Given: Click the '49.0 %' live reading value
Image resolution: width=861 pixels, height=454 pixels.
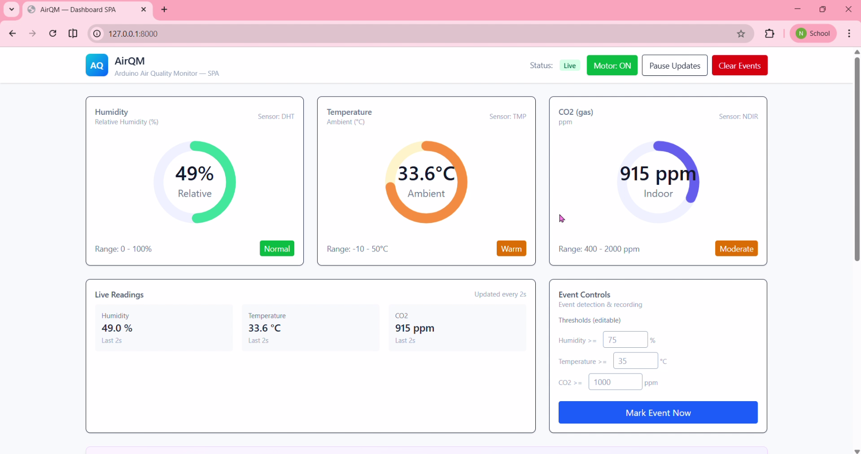Looking at the screenshot, I should coord(117,328).
